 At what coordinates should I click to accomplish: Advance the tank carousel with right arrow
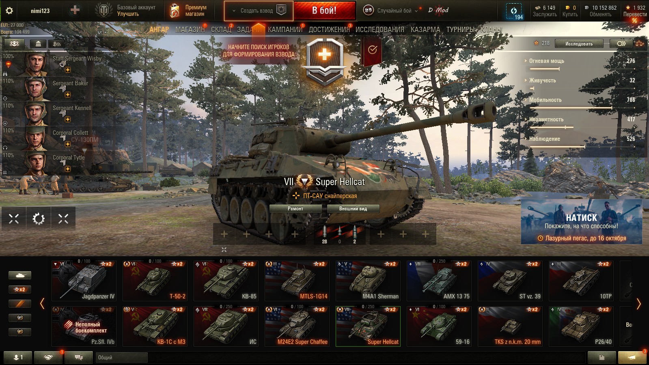[x=638, y=304]
